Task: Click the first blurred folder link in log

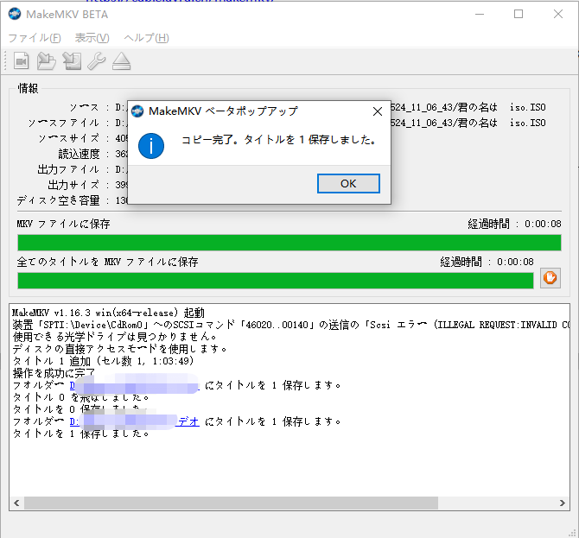Action: click(135, 386)
